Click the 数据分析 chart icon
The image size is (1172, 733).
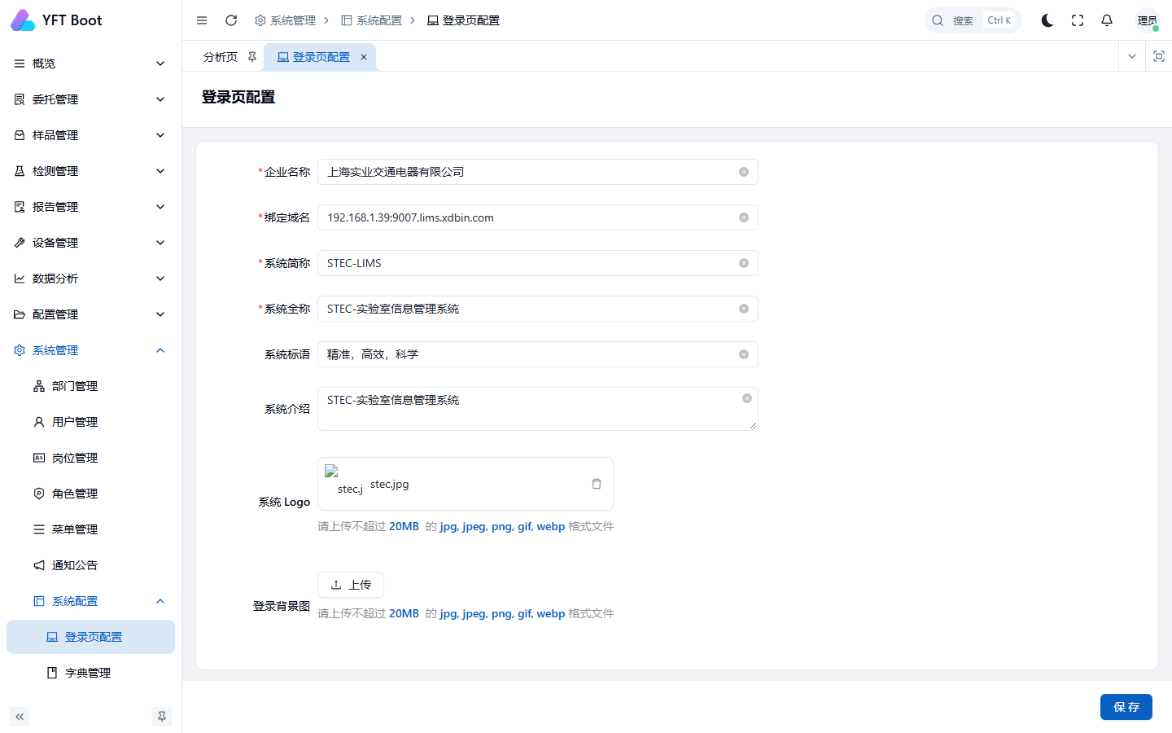[x=20, y=279]
